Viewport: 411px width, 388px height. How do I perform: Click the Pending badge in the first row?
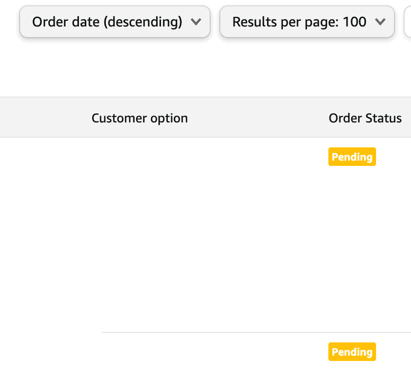(x=352, y=157)
